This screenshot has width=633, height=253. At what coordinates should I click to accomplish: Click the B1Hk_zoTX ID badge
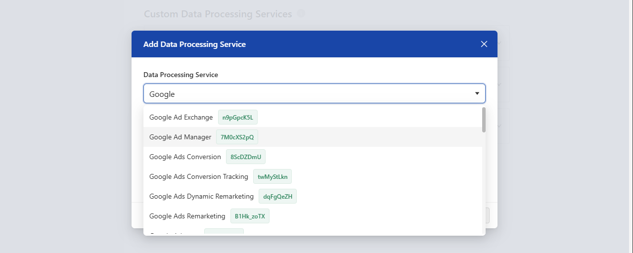click(250, 216)
